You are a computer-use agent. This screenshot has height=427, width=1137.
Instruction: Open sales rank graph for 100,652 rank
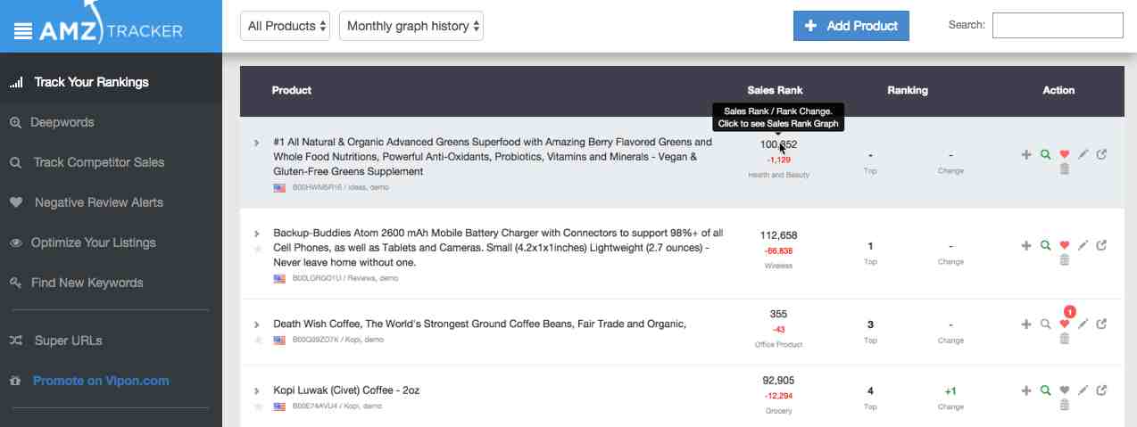(778, 144)
